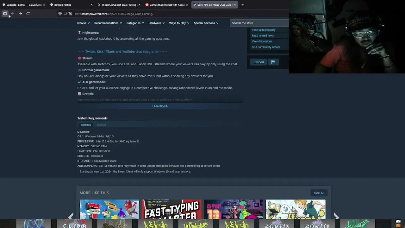Click the '1 GB available space' storage value
This screenshot has height=228, width=405.
tap(104, 161)
